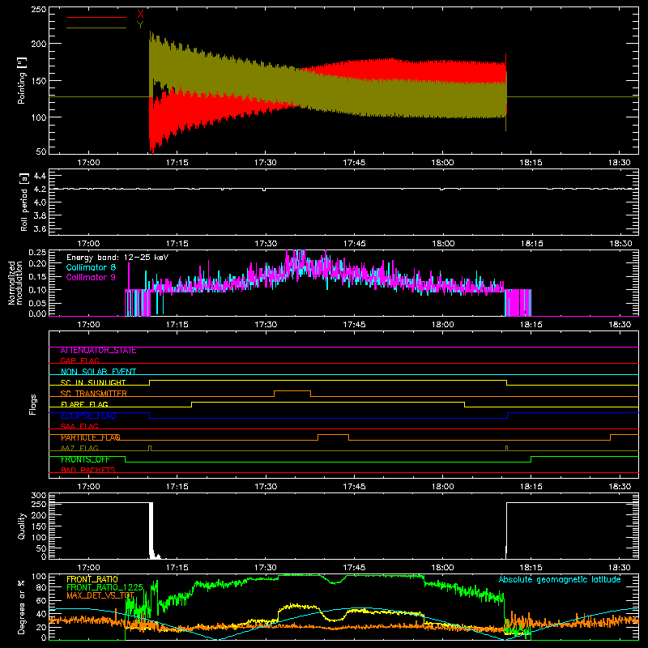
Task: Click the Roll period axis title
Action: click(24, 202)
